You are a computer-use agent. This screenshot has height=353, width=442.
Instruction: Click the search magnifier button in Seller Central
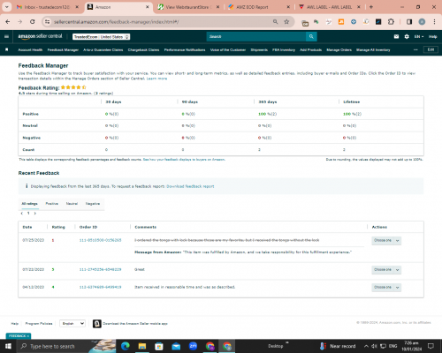pyautogui.click(x=311, y=36)
